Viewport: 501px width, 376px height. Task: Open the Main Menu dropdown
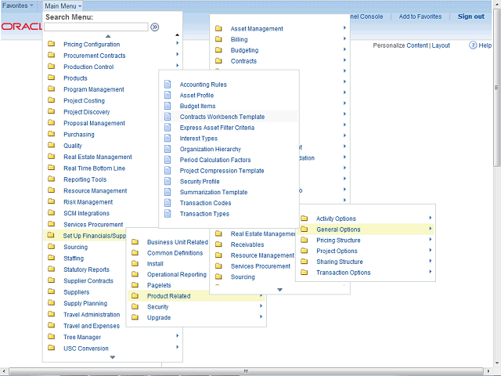point(63,5)
